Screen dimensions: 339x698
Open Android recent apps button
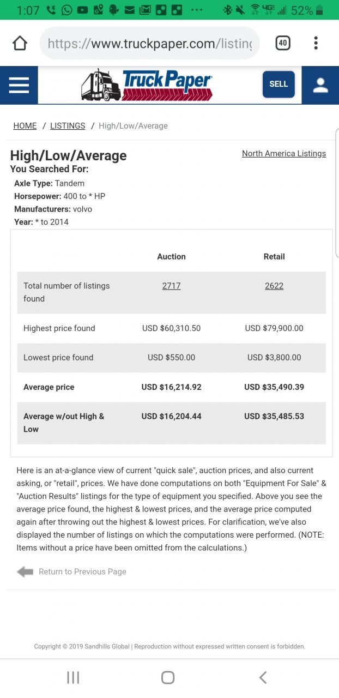(x=73, y=677)
